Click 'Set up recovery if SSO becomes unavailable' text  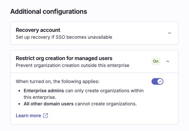point(64,37)
